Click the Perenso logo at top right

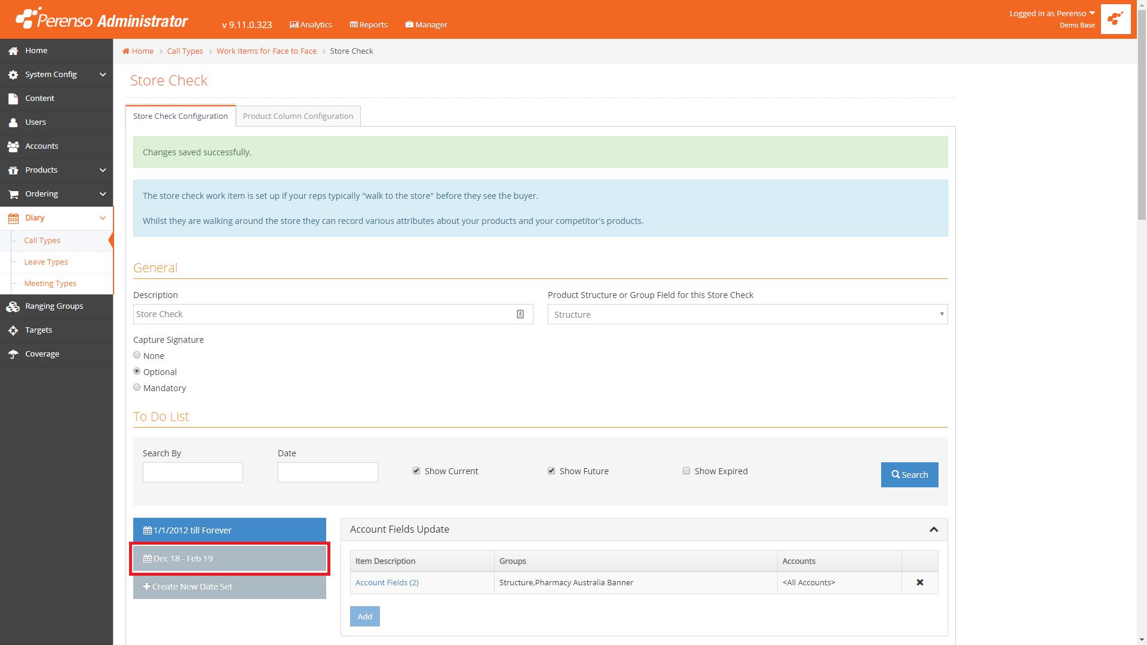[1115, 19]
